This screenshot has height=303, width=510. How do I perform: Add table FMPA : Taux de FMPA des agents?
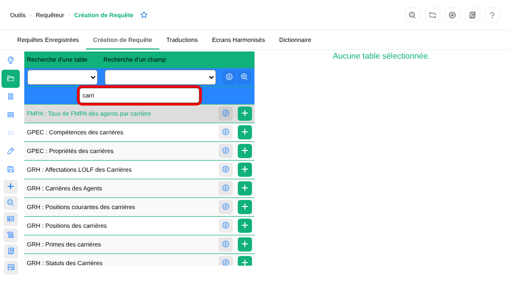point(245,114)
